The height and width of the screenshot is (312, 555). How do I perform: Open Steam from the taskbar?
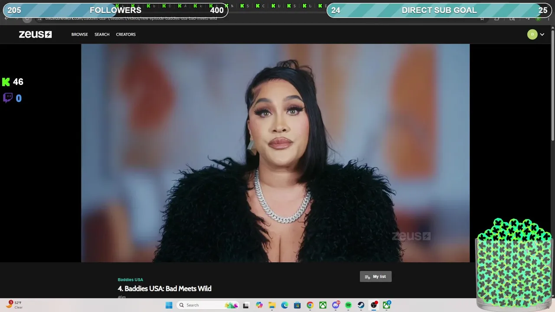click(x=361, y=305)
